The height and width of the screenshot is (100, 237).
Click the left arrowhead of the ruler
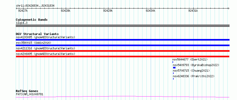tap(17, 8)
